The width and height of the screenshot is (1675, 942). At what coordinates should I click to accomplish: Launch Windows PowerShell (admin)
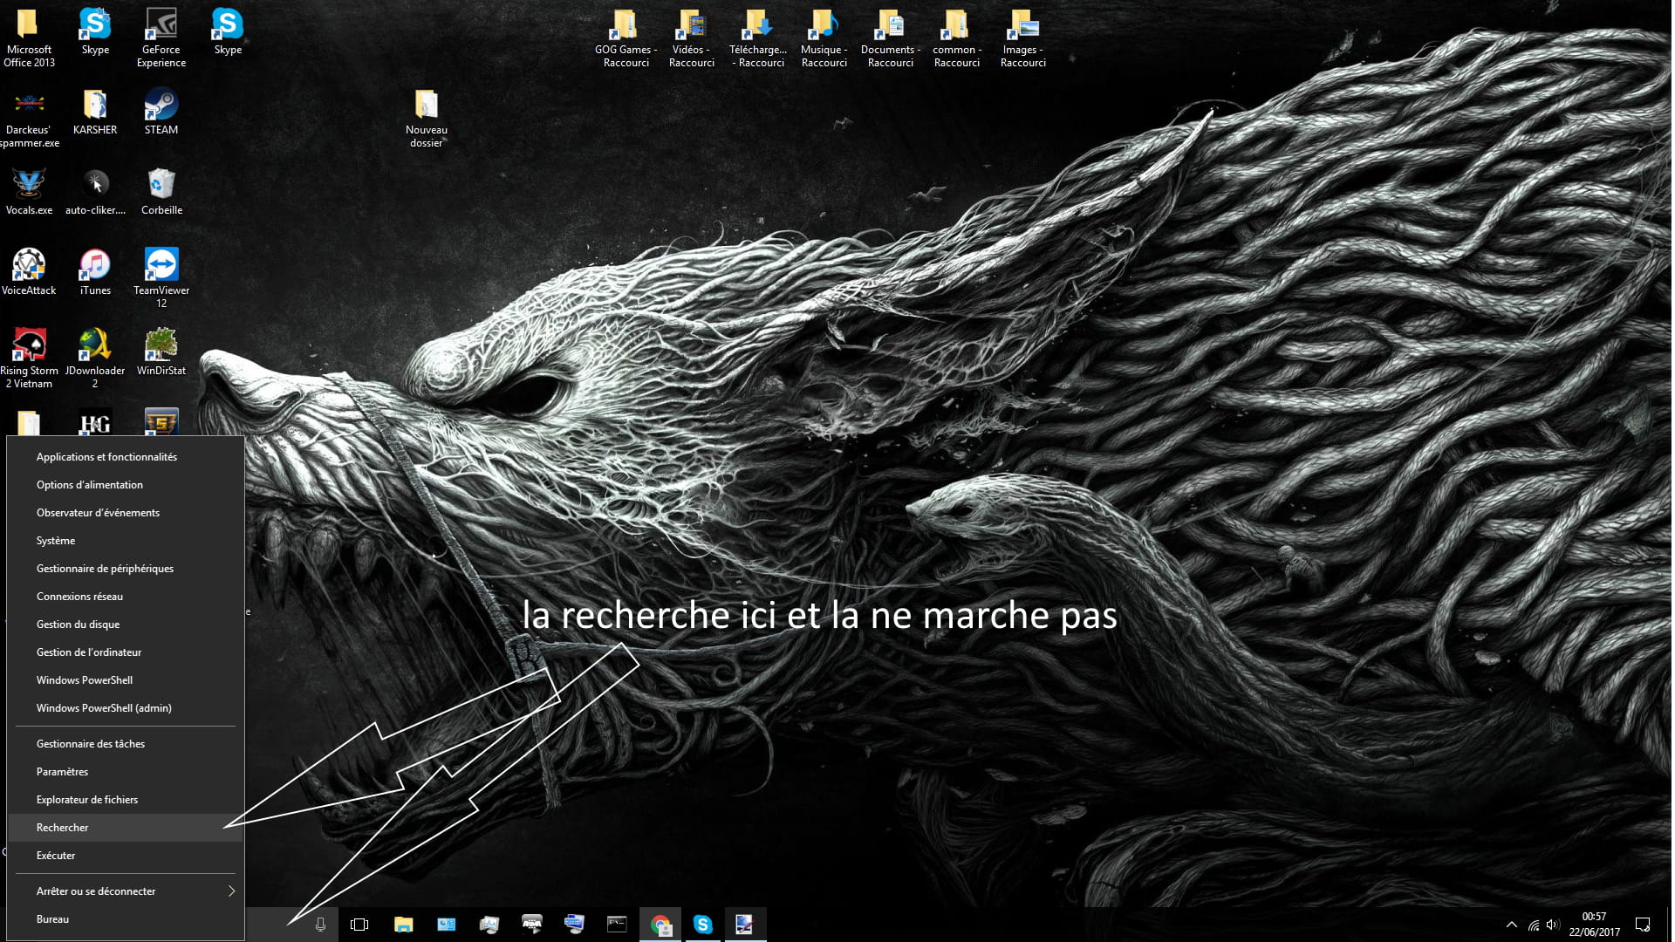(x=126, y=708)
